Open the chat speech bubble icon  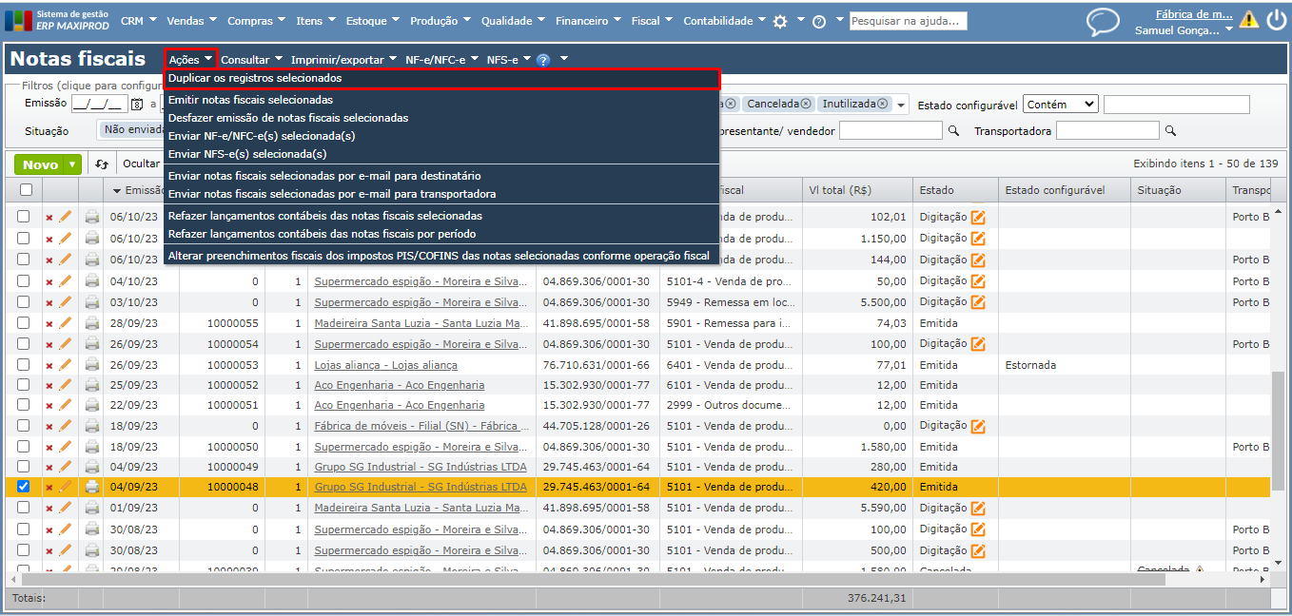pyautogui.click(x=1103, y=22)
